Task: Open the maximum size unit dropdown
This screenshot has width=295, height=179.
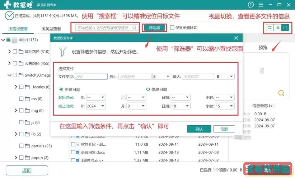Action: (225, 77)
